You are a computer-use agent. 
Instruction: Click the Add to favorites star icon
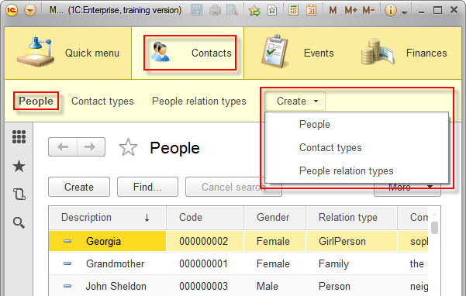254,11
